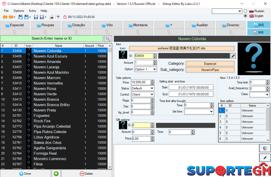Click the Search name or ID field
Screen dimensions: 271x177
[51, 38]
